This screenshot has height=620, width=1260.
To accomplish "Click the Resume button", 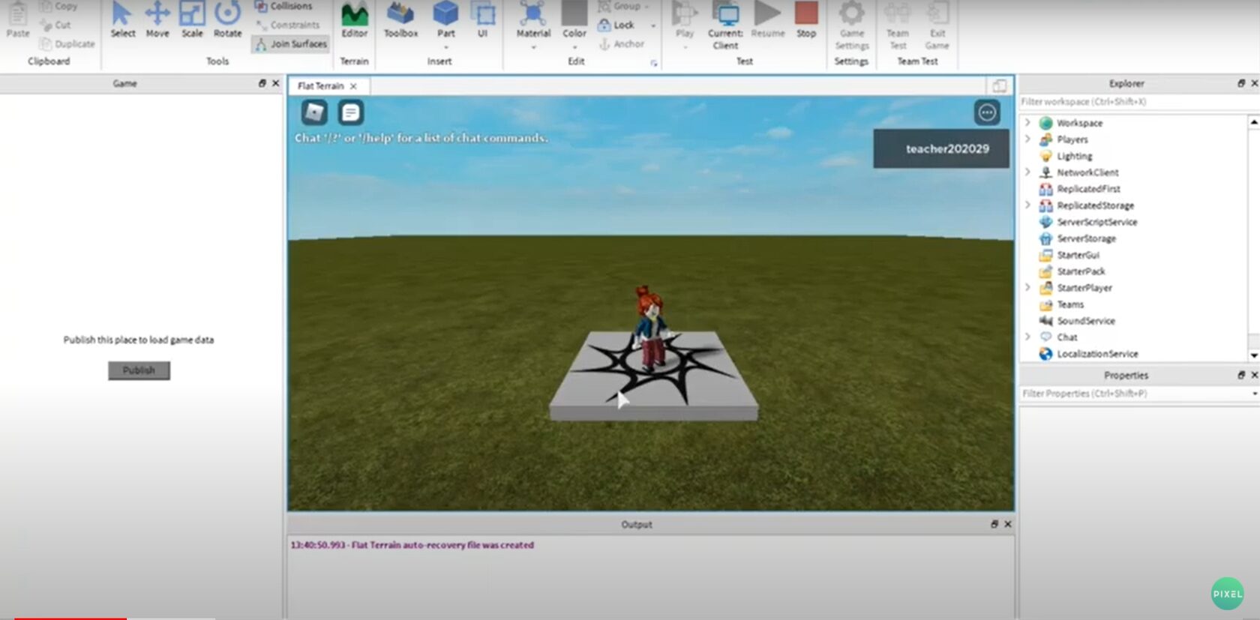I will (767, 20).
